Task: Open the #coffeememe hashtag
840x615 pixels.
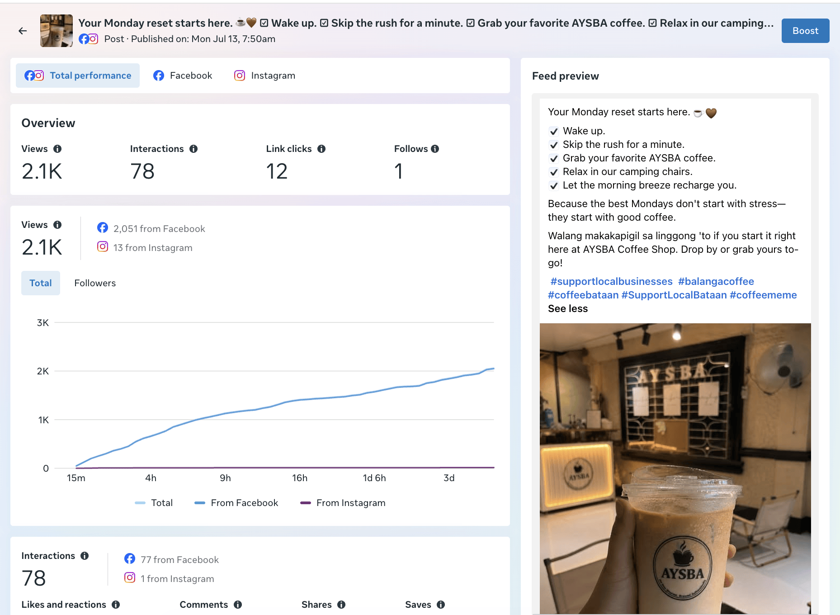Action: [763, 295]
